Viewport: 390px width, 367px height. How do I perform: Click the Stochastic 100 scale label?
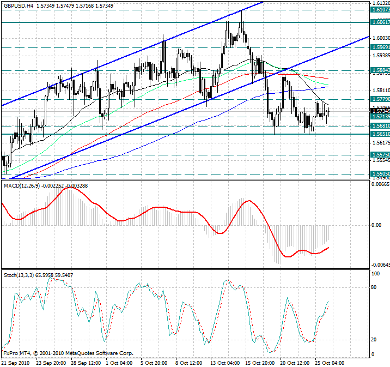375,274
